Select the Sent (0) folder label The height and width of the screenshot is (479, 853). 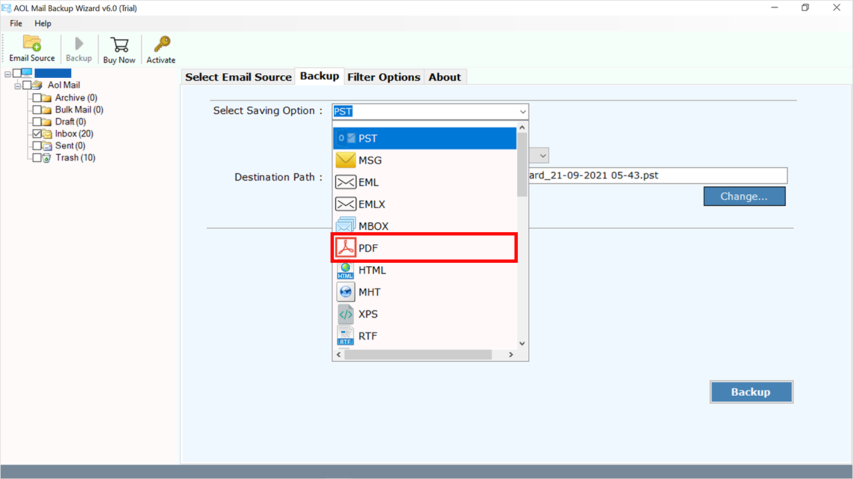pos(70,146)
